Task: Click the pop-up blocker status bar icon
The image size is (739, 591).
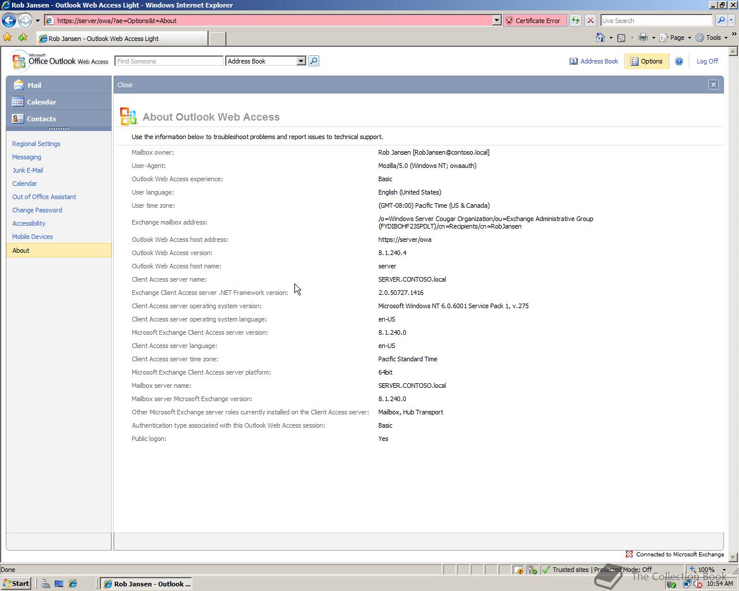Action: pyautogui.click(x=518, y=570)
